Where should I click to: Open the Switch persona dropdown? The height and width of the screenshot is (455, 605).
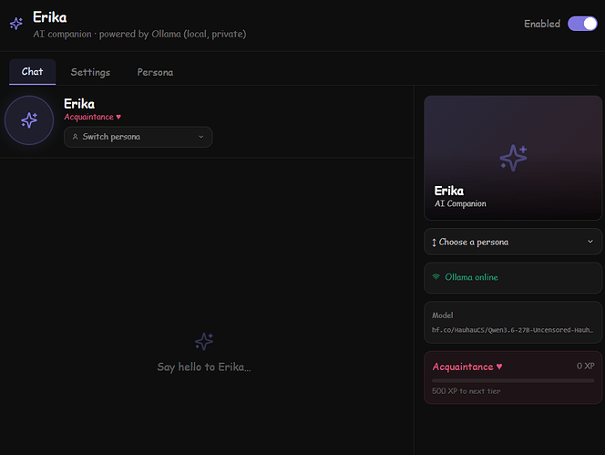point(138,137)
